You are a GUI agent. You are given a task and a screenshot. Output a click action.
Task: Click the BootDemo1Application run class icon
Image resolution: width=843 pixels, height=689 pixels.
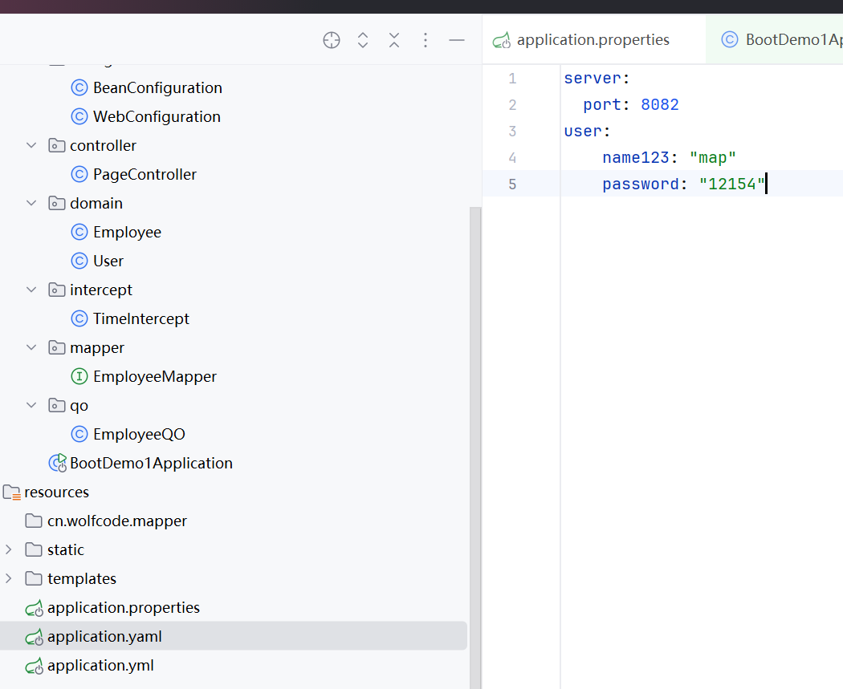[57, 463]
